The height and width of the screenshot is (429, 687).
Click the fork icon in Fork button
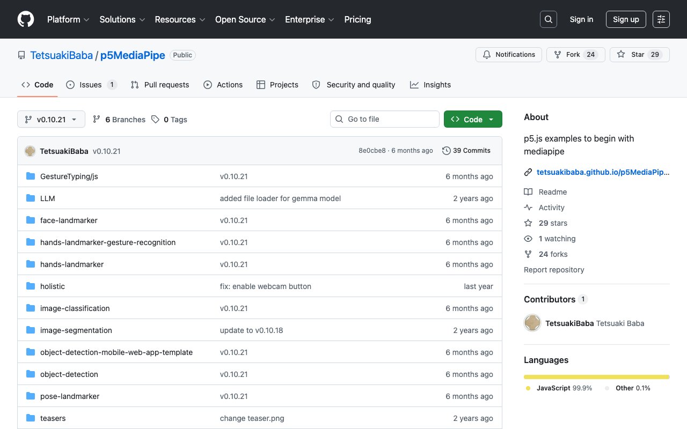[558, 55]
